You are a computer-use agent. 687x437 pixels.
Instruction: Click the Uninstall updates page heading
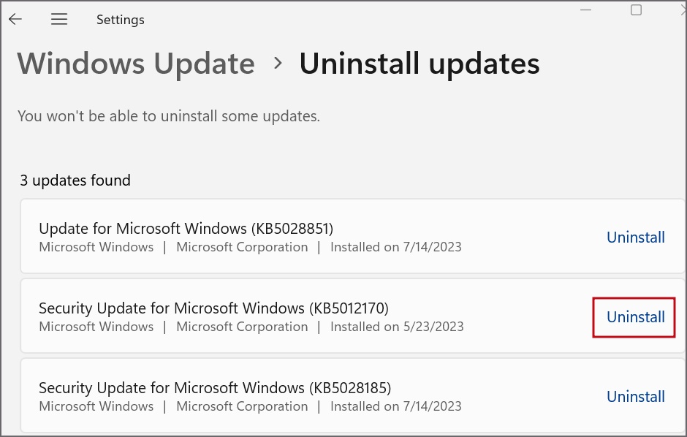coord(420,64)
